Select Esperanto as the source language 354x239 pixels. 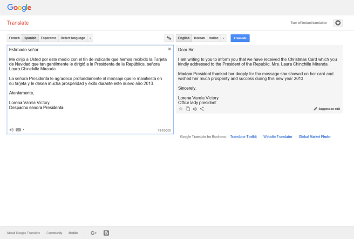tap(48, 38)
